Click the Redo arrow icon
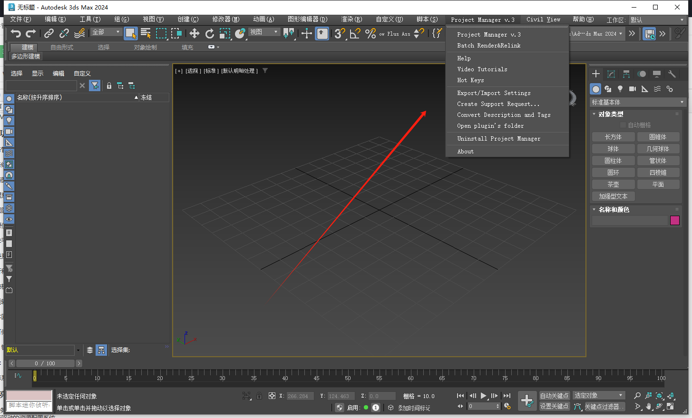Viewport: 692px width, 418px height. (31, 33)
